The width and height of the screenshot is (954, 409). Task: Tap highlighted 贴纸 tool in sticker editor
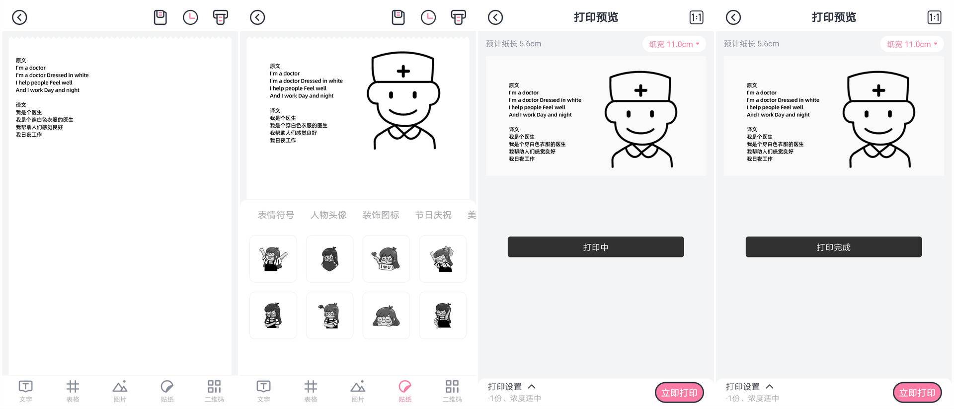[x=405, y=391]
